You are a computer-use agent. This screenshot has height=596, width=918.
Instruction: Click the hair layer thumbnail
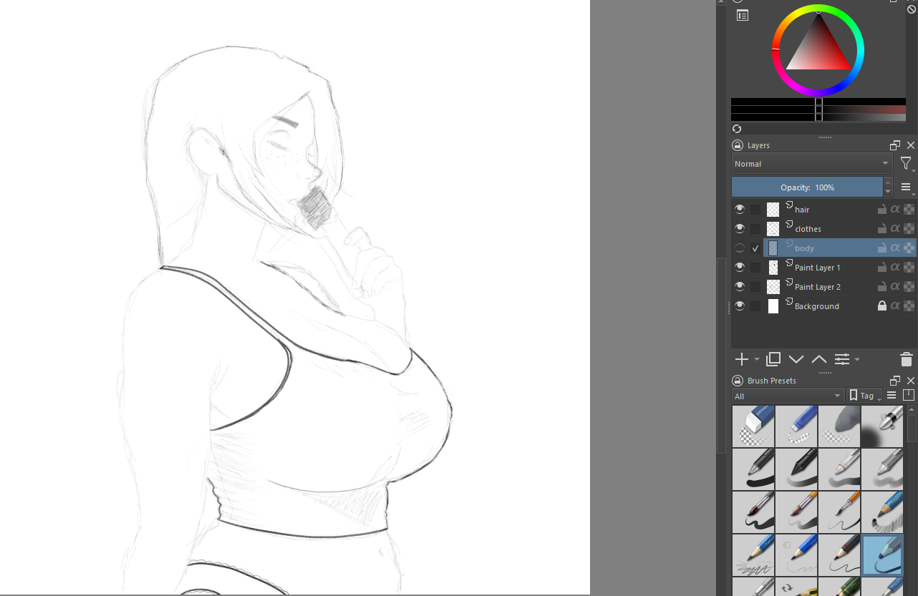coord(773,210)
